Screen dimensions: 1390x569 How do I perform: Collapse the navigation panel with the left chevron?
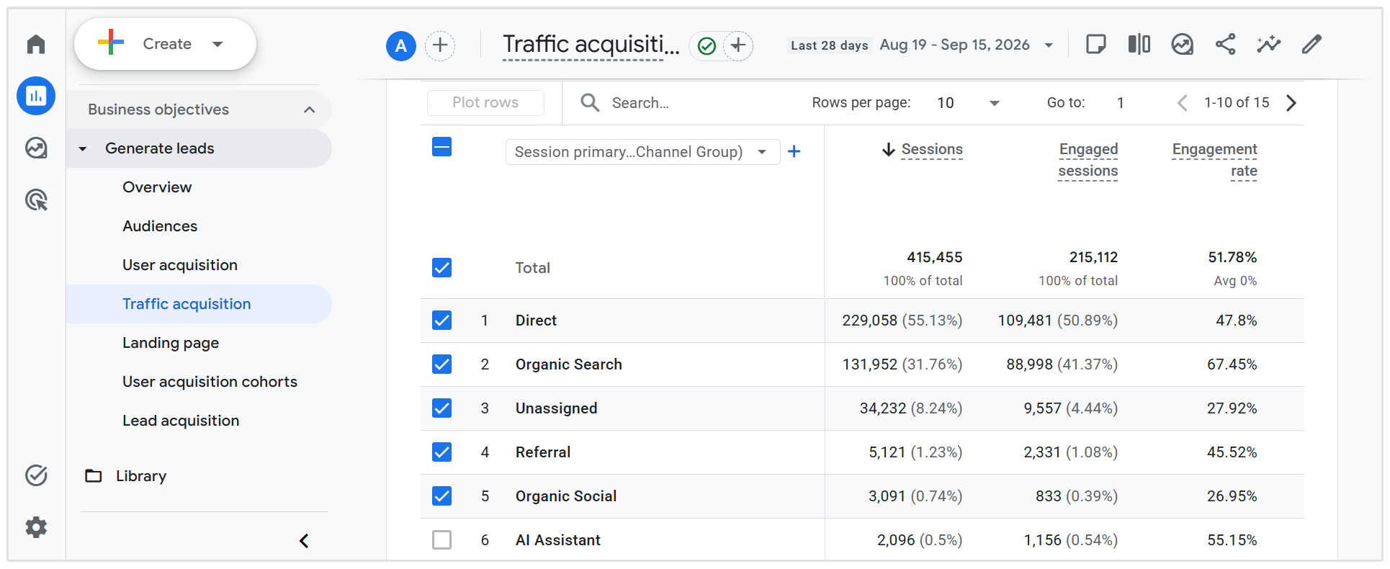(x=304, y=541)
